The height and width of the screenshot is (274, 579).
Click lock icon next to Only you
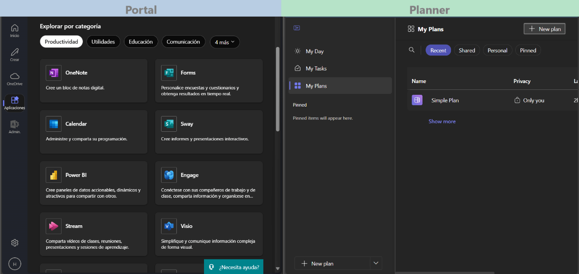click(517, 100)
